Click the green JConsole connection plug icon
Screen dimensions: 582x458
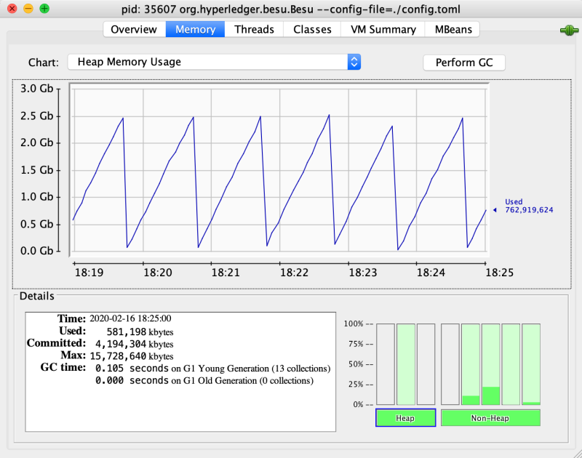pyautogui.click(x=568, y=30)
